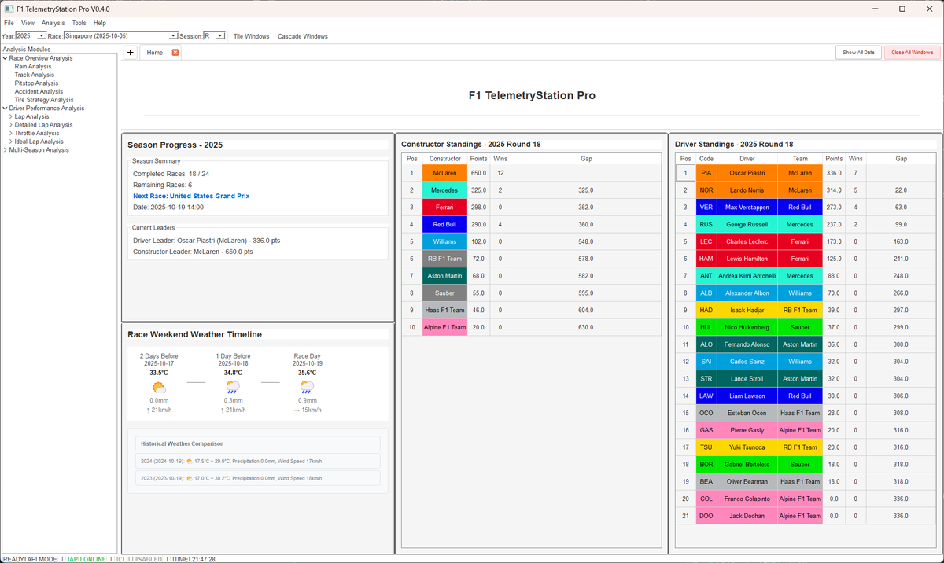Click the 2023 historical weather comparison row
944x563 pixels.
pyautogui.click(x=257, y=478)
